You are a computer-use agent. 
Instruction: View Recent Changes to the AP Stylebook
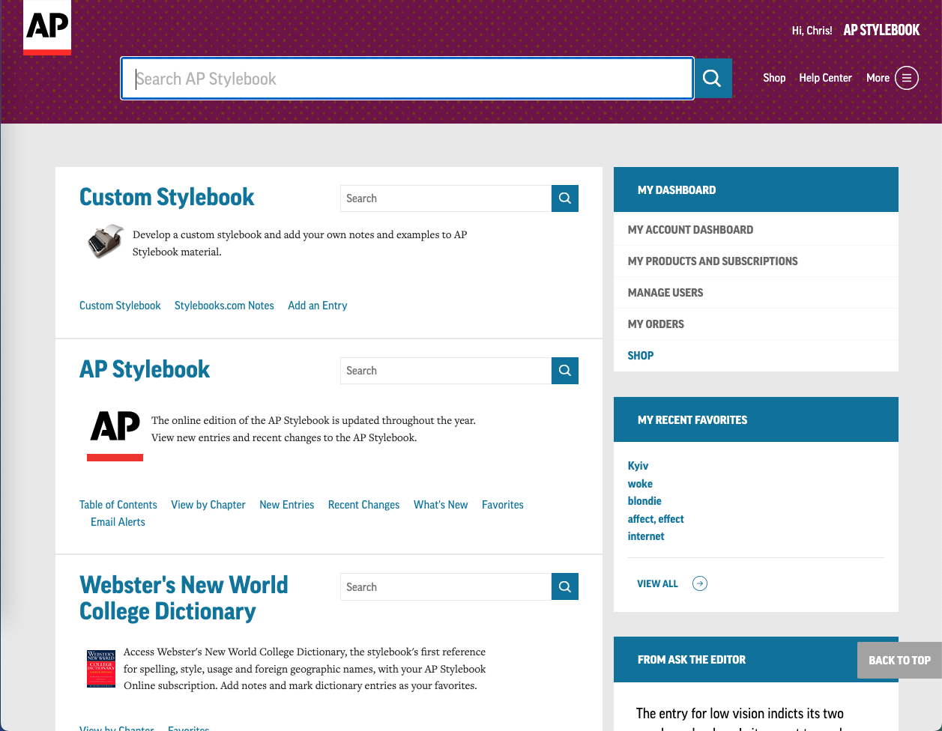coord(363,504)
